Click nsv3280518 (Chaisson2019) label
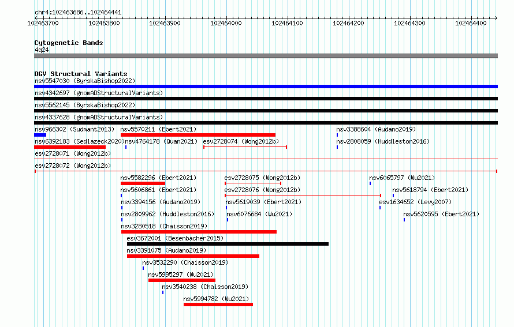The image size is (514, 327). coord(164,226)
